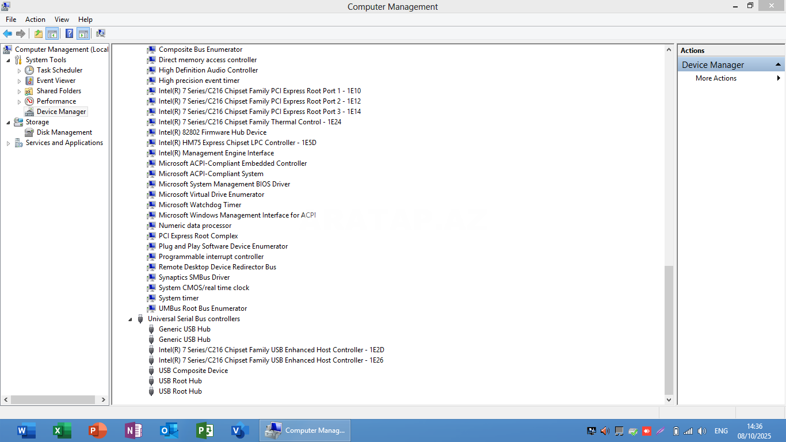This screenshot has height=442, width=786.
Task: Open the View menu
Action: point(62,20)
